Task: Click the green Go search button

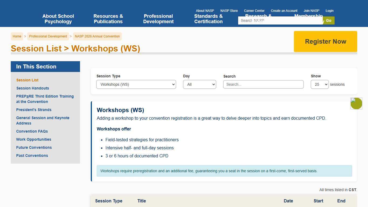Action: click(x=328, y=20)
